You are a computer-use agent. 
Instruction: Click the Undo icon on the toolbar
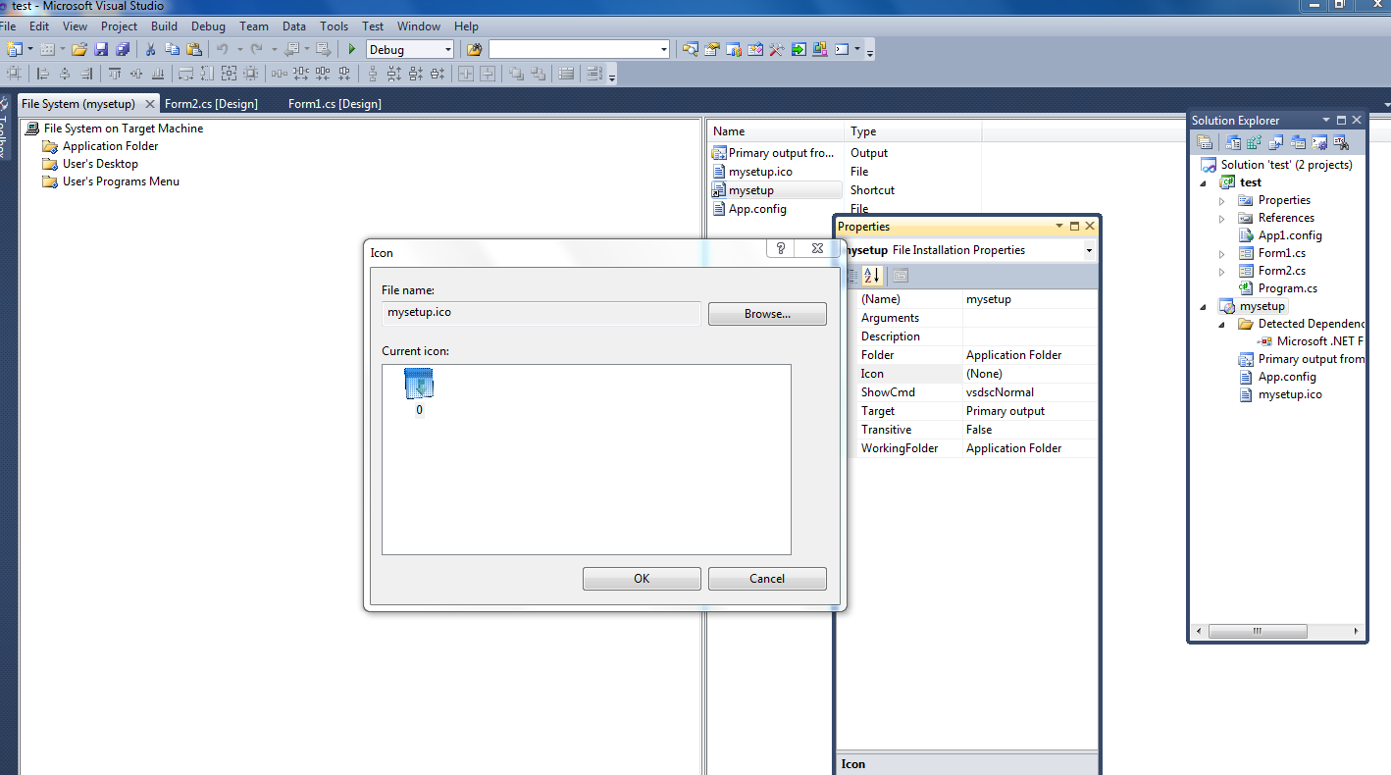(225, 49)
